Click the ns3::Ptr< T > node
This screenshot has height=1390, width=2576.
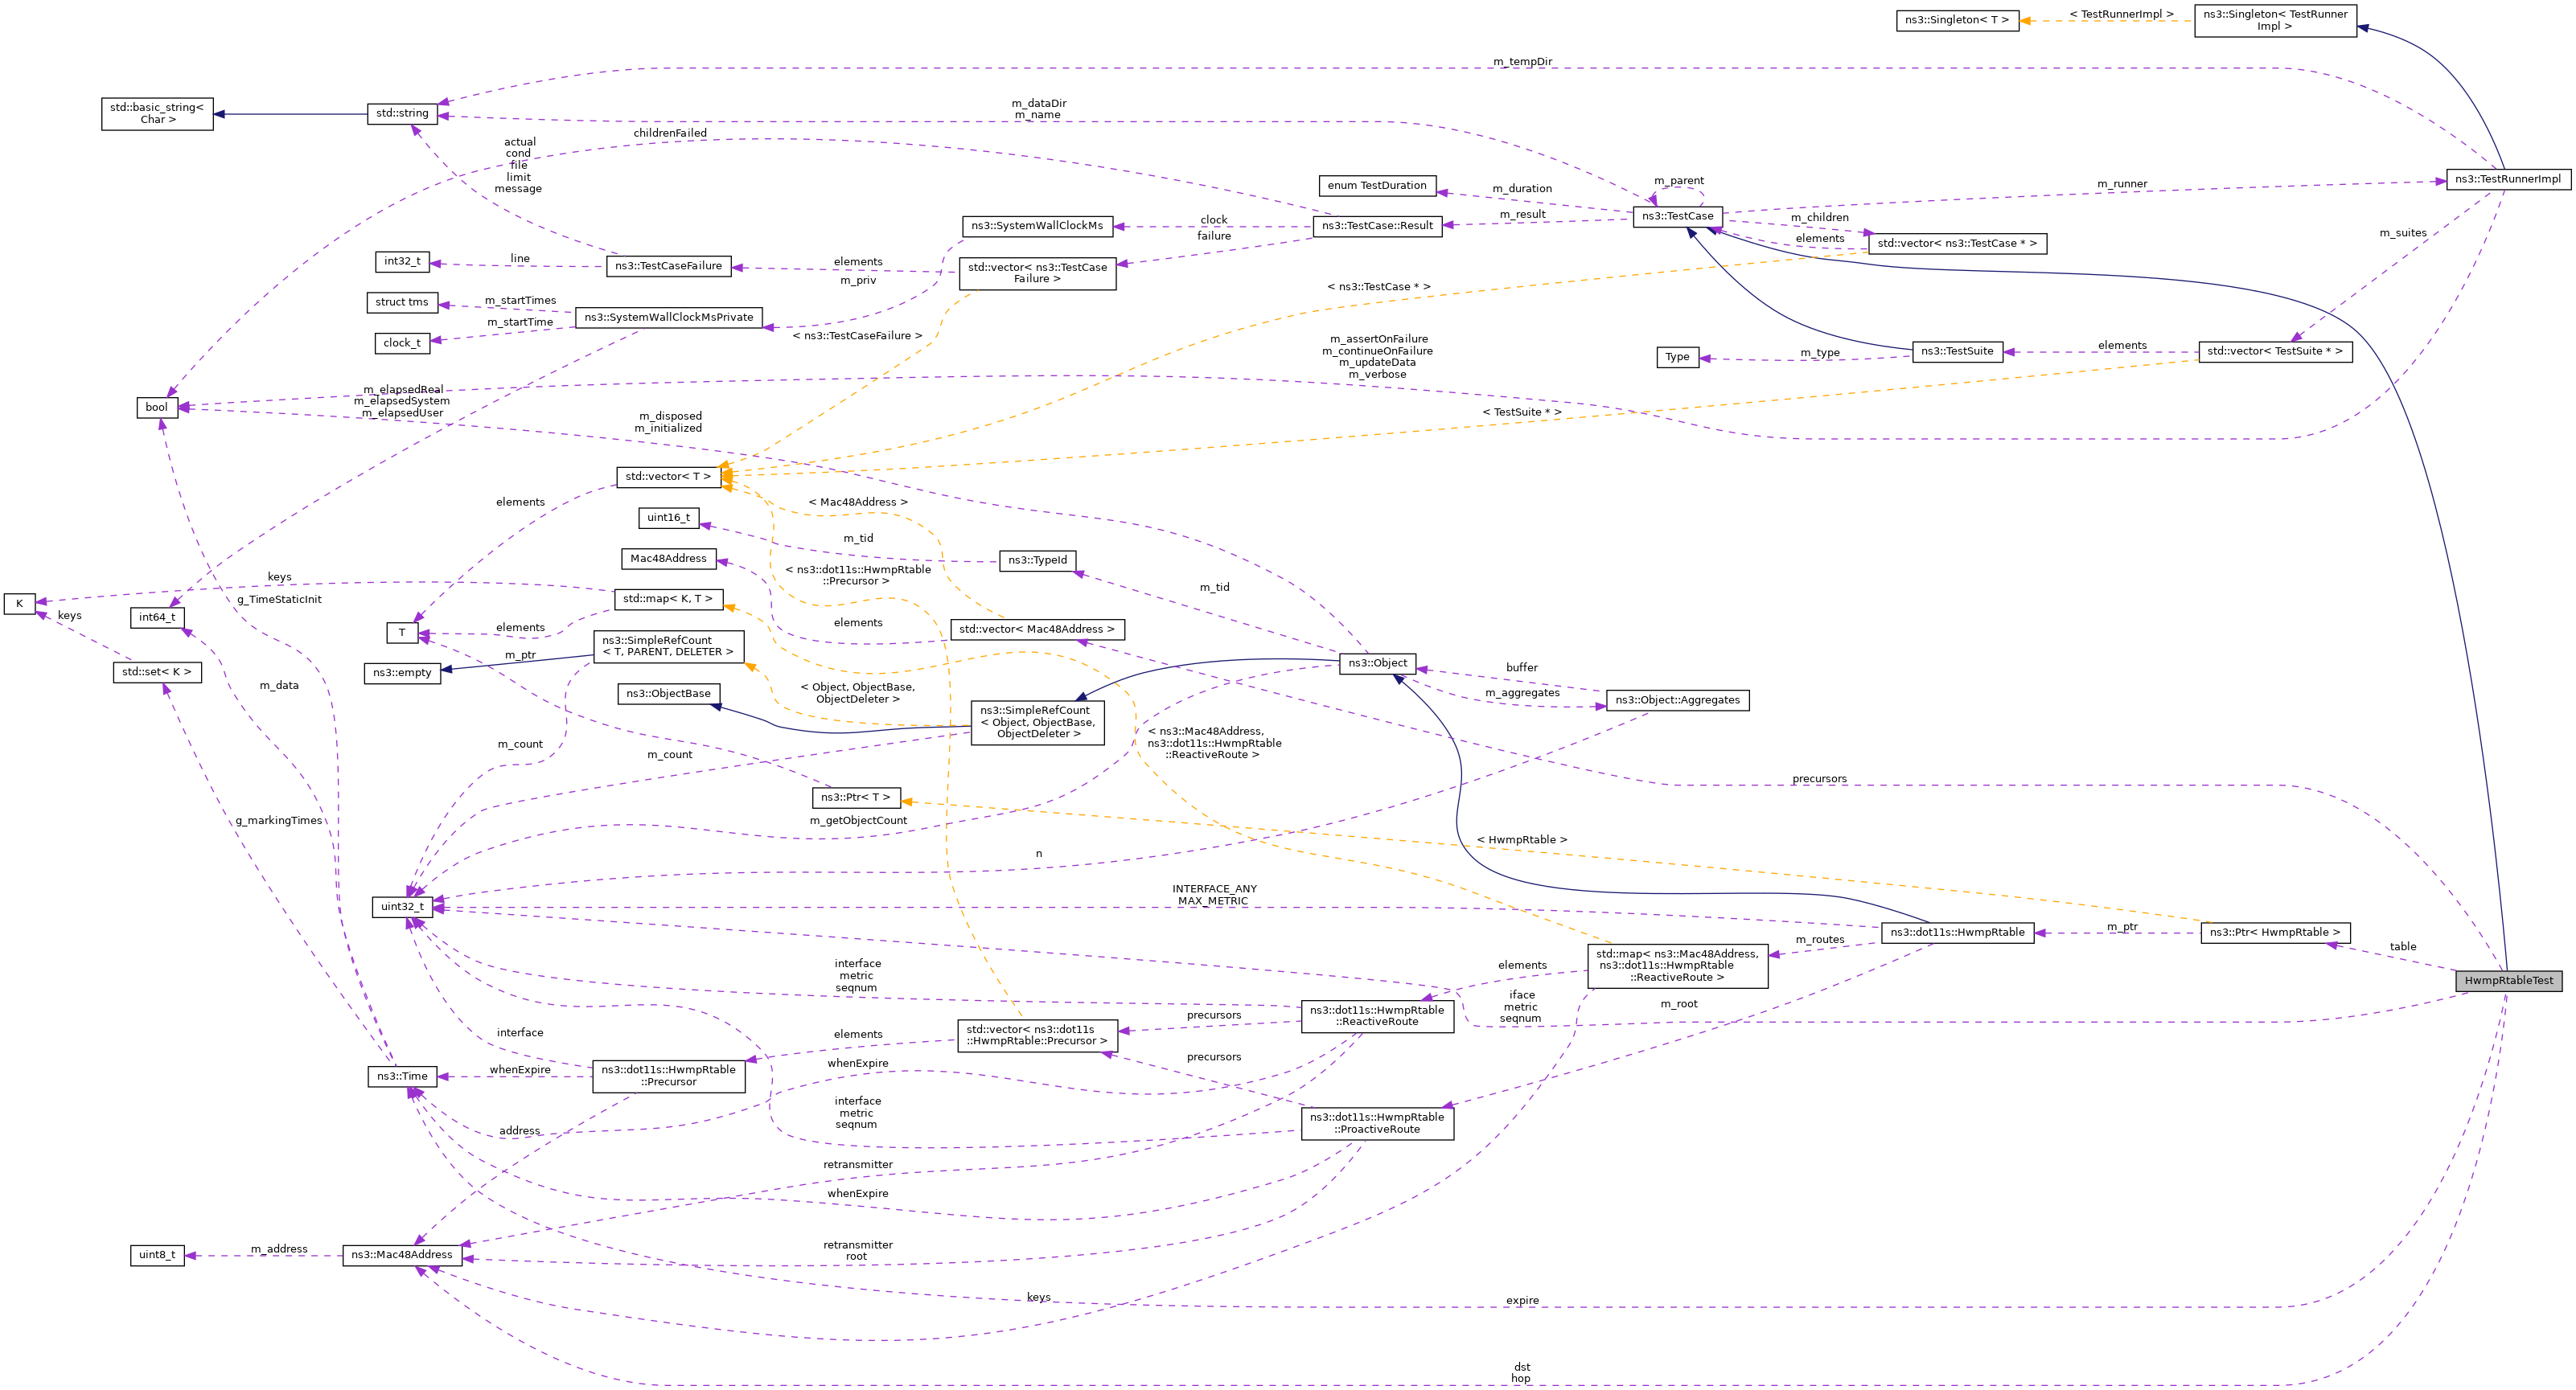click(x=855, y=798)
